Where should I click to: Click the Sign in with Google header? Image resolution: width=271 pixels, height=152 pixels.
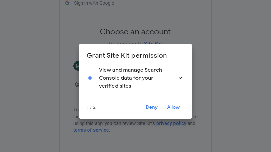point(94,3)
